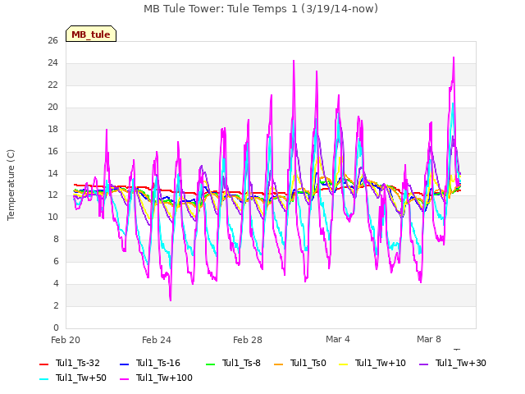
Task: Click the blue Tul1_Ts-16 color swatch
Action: coord(124,364)
